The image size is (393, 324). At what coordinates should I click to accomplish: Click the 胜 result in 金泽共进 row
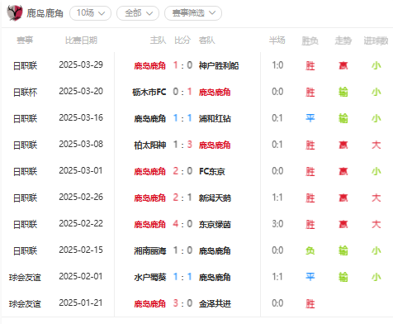(310, 303)
